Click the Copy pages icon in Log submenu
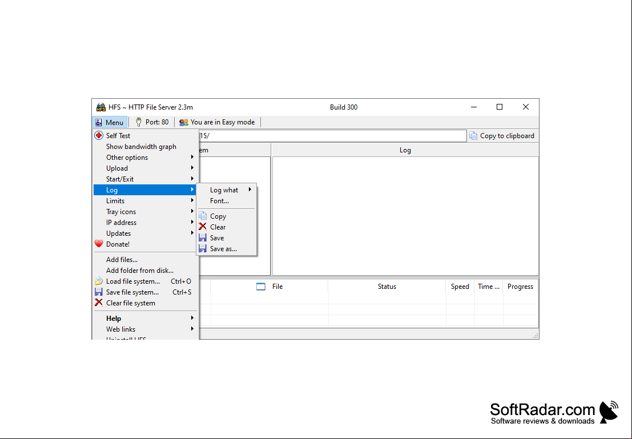The width and height of the screenshot is (632, 439). coord(203,216)
